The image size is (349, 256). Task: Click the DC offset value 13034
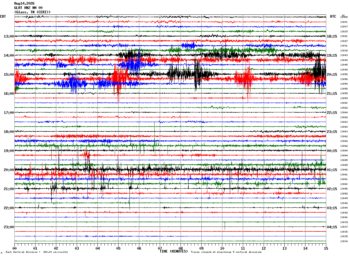344,241
